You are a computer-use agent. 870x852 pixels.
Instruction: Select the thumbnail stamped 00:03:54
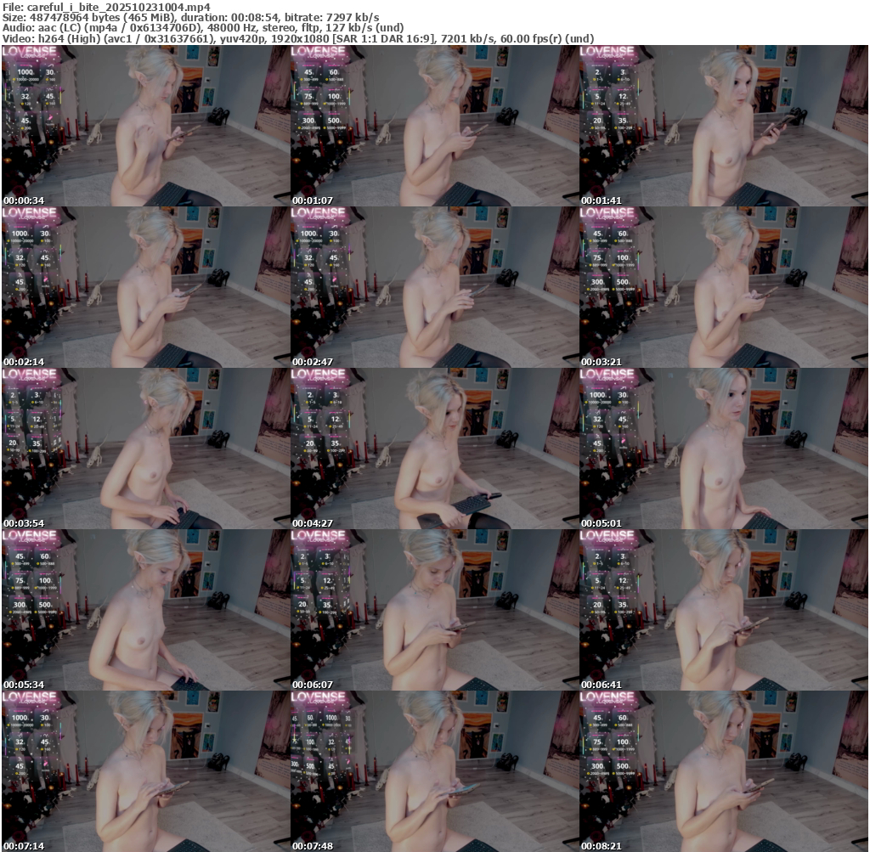coord(145,449)
